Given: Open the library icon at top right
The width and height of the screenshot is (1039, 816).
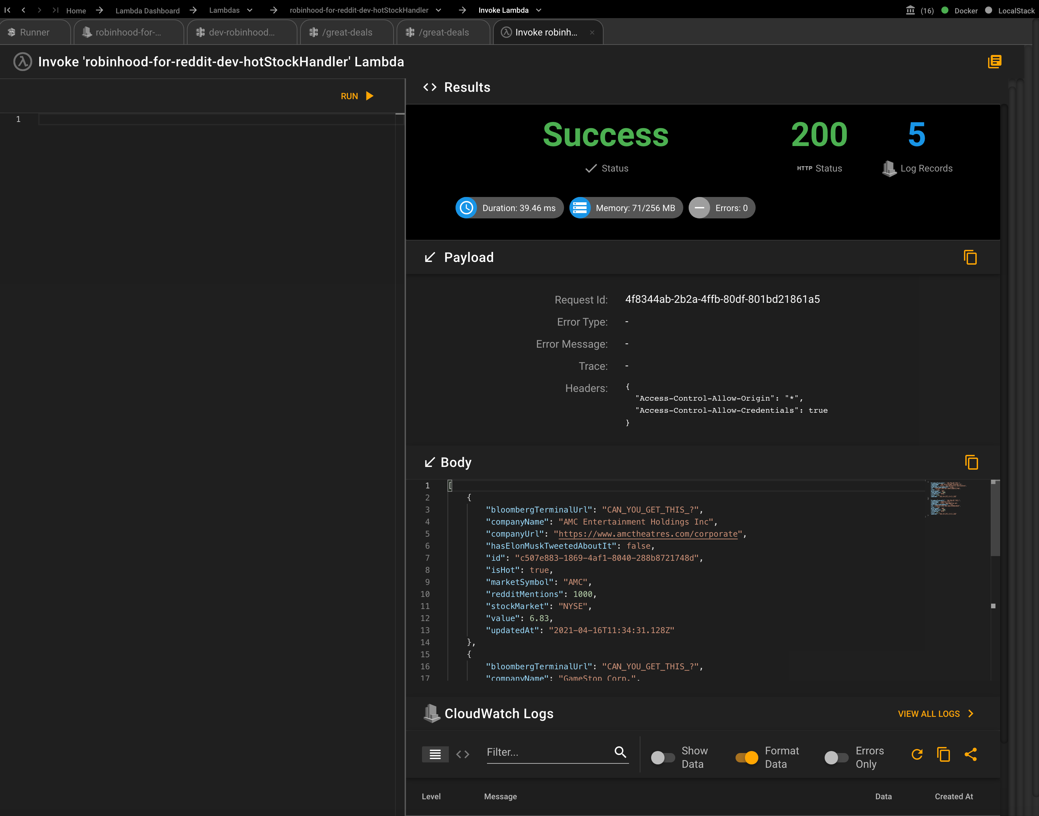Looking at the screenshot, I should click(x=994, y=62).
